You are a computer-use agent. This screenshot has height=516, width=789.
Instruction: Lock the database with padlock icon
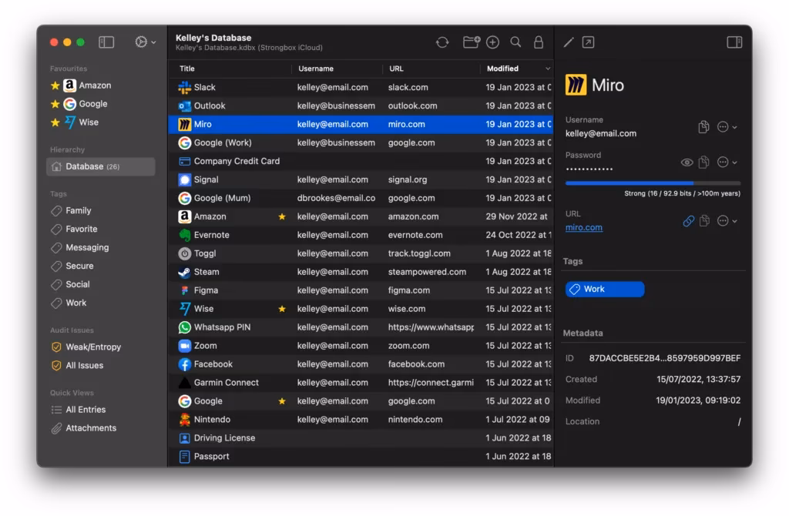coord(539,42)
